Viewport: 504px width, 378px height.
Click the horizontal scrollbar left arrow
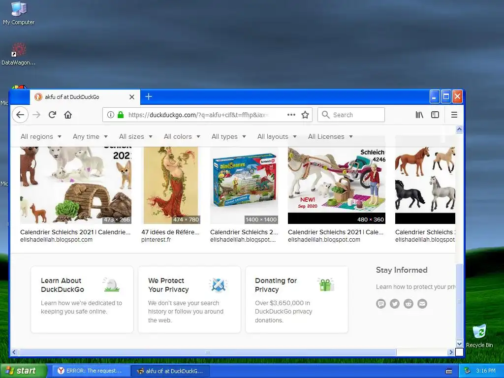coord(14,352)
